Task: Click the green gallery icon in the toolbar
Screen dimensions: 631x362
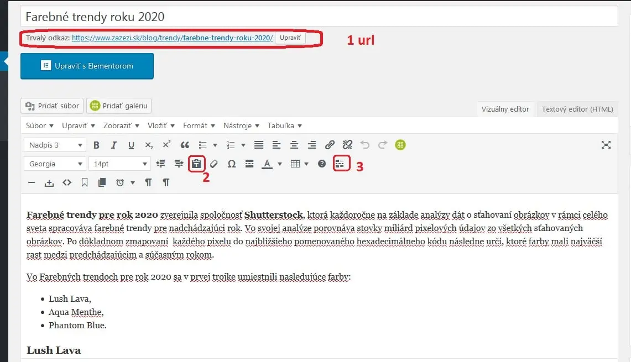Action: [400, 145]
